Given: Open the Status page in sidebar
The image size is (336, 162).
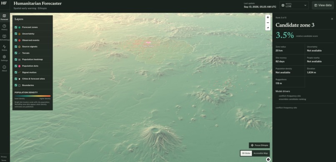Looking at the screenshot, I should coord(4,48).
